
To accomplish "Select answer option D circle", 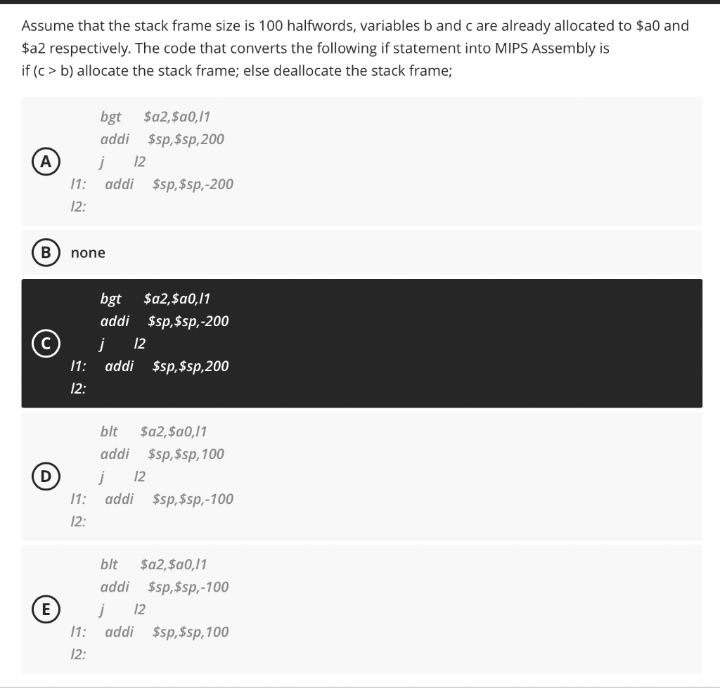I will click(44, 476).
